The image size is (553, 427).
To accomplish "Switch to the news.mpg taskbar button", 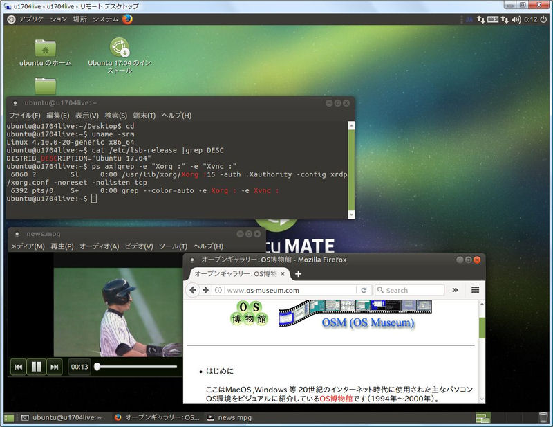I will (229, 417).
